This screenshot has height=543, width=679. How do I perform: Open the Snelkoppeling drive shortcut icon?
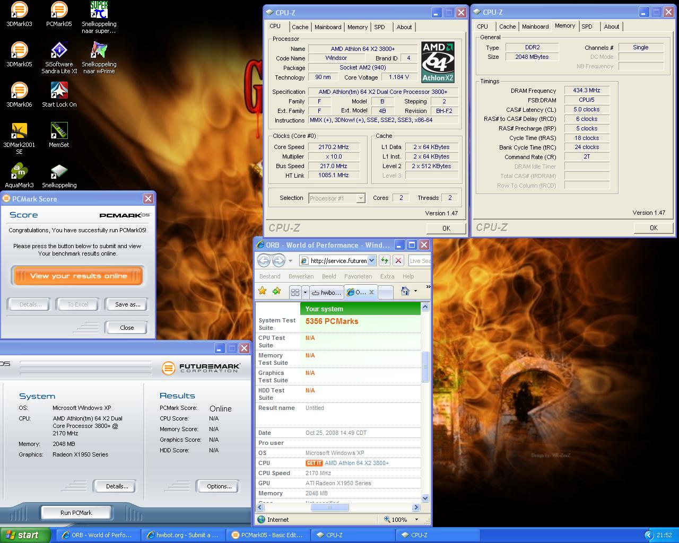pyautogui.click(x=59, y=176)
